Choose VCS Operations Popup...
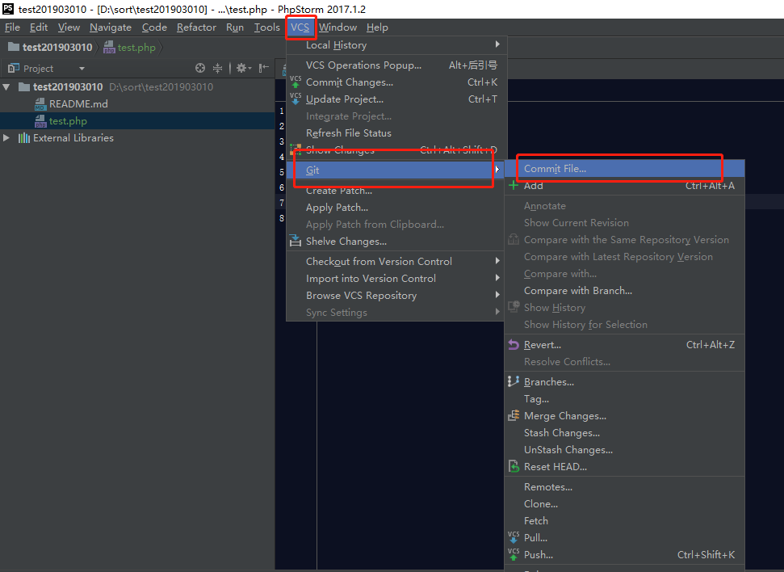 395,65
